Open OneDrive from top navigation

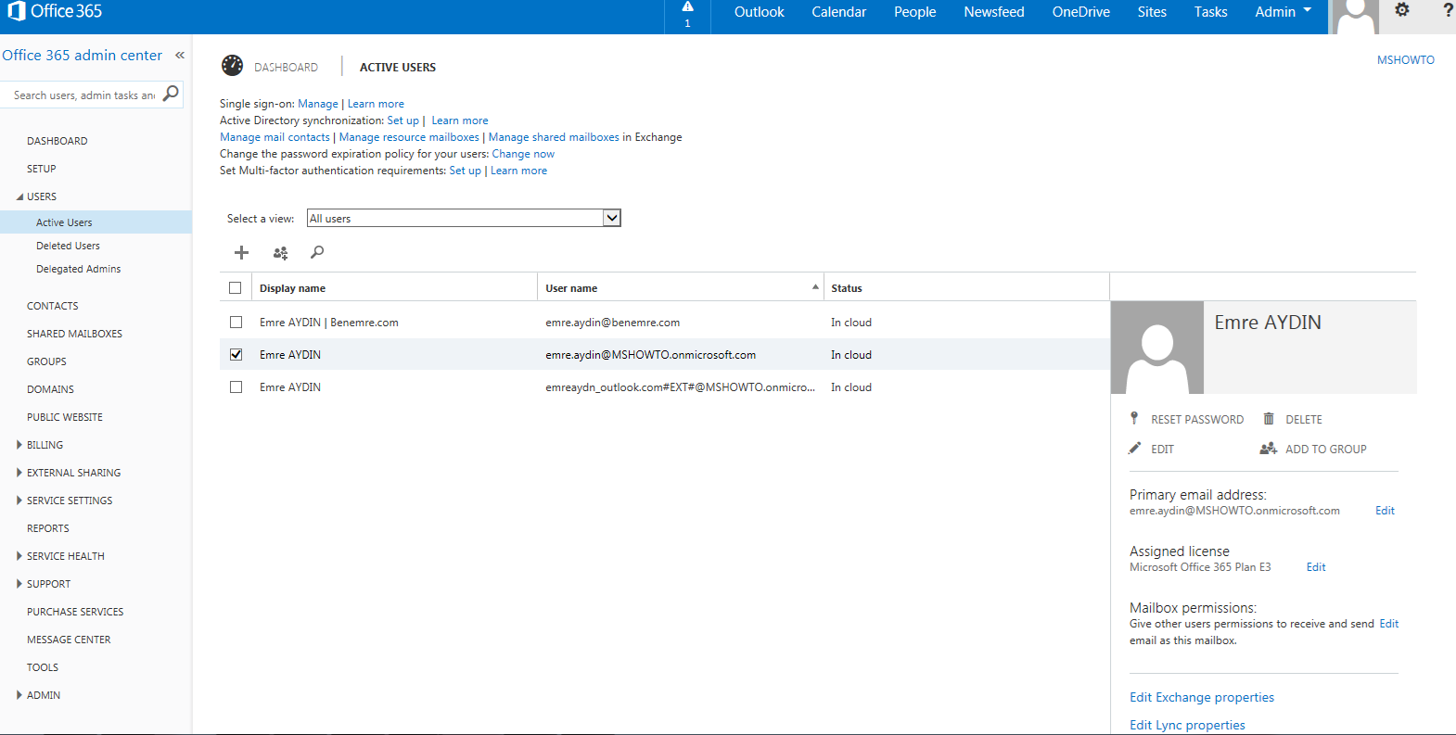point(1080,12)
